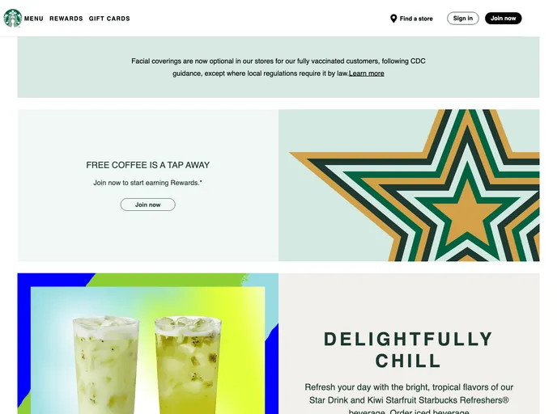
Task: Click the Kiwi Starfruit drinks image
Action: click(148, 344)
